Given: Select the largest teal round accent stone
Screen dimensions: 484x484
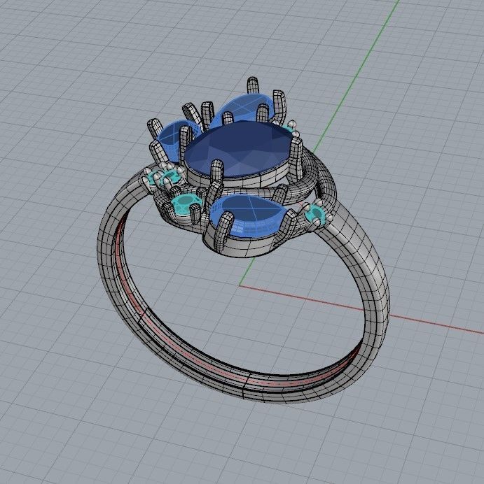Looking at the screenshot, I should pyautogui.click(x=186, y=204).
